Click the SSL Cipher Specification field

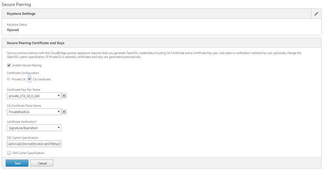coord(34,144)
